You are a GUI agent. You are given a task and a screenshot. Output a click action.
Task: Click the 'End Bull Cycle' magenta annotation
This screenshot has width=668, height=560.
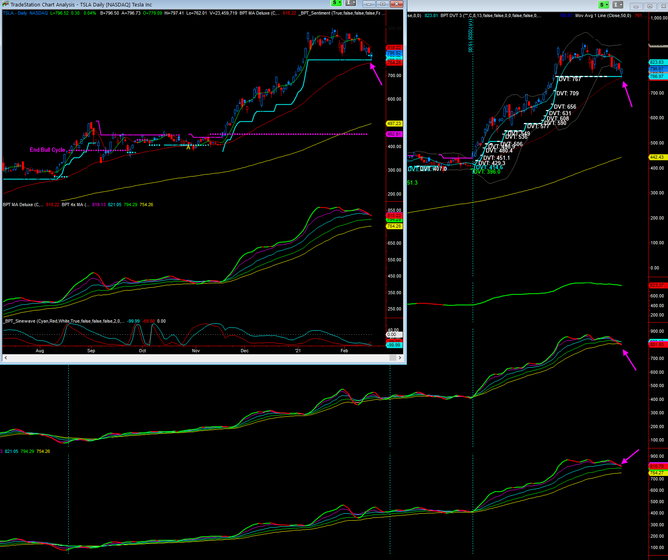pyautogui.click(x=47, y=150)
